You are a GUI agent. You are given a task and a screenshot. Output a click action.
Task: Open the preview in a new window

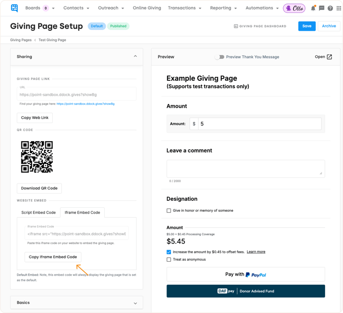click(324, 57)
